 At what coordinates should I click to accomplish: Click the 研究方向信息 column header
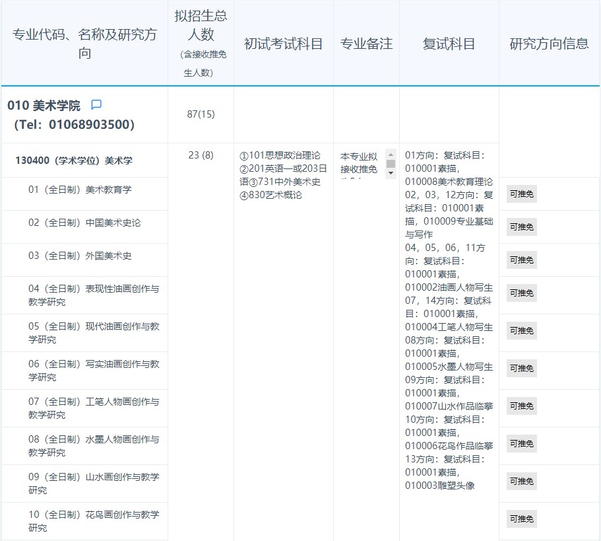click(549, 44)
